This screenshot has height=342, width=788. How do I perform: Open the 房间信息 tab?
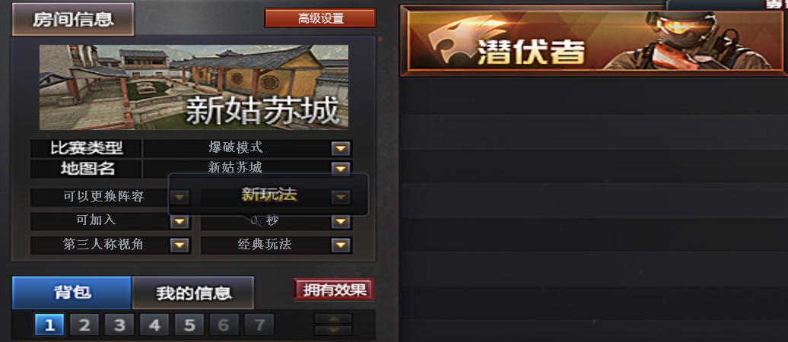pos(73,20)
